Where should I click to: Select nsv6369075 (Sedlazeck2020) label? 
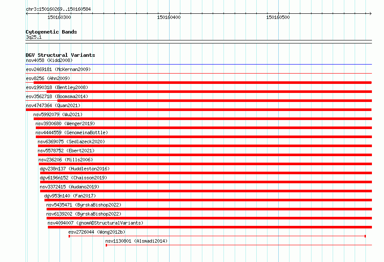(71, 142)
